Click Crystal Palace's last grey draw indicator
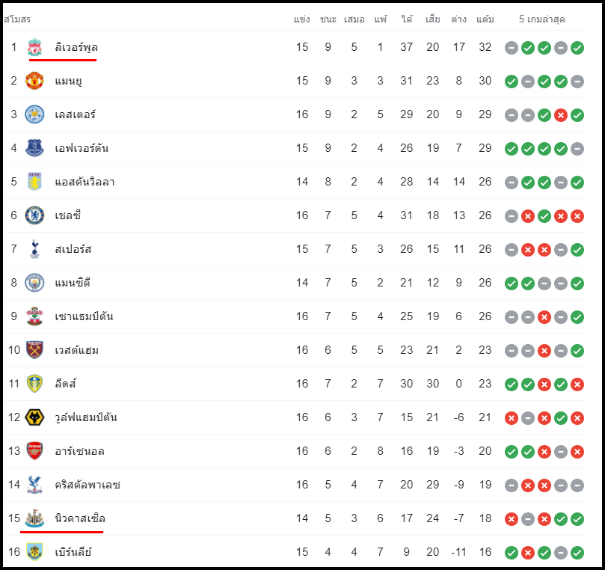Image resolution: width=605 pixels, height=570 pixels. click(x=577, y=485)
